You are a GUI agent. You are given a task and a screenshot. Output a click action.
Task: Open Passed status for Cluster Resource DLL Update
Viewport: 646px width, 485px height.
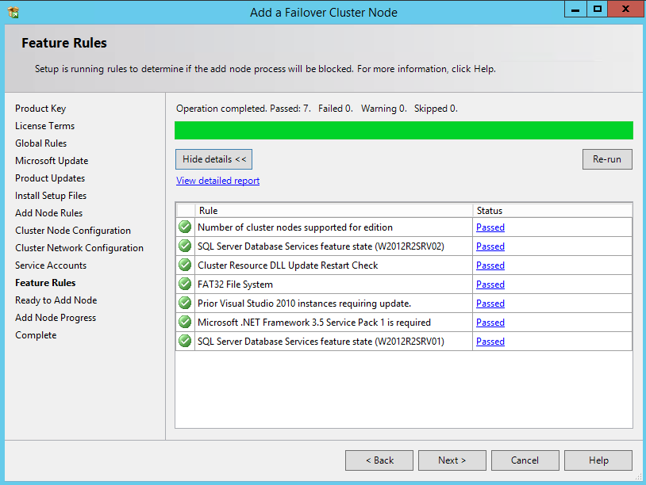(490, 265)
